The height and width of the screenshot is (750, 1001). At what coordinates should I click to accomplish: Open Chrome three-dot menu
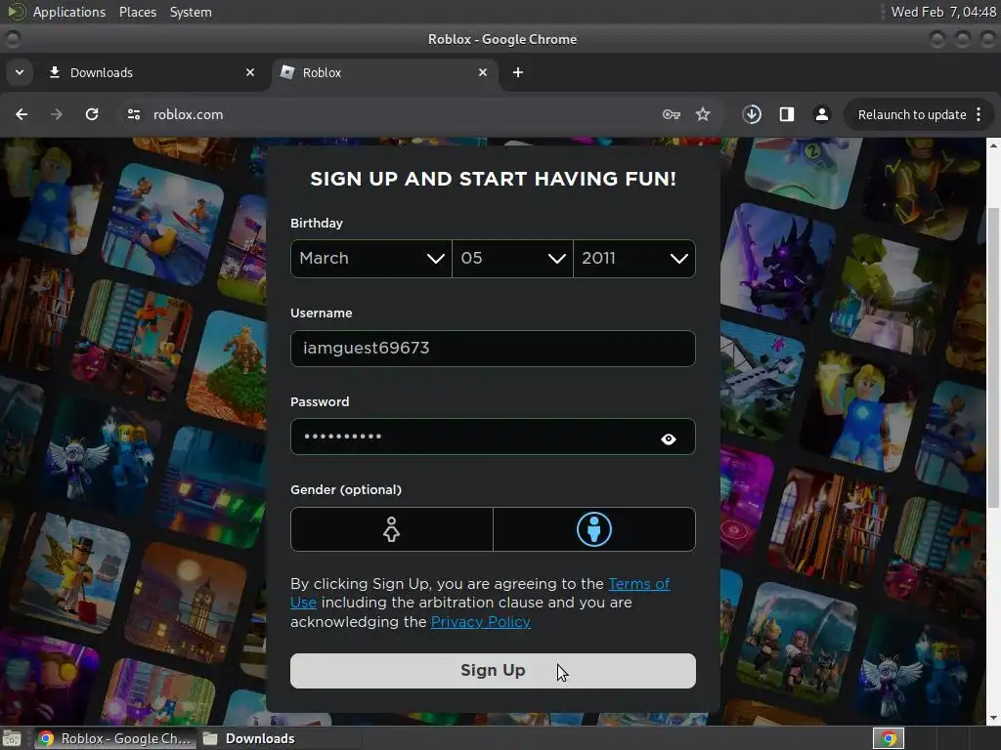[979, 114]
